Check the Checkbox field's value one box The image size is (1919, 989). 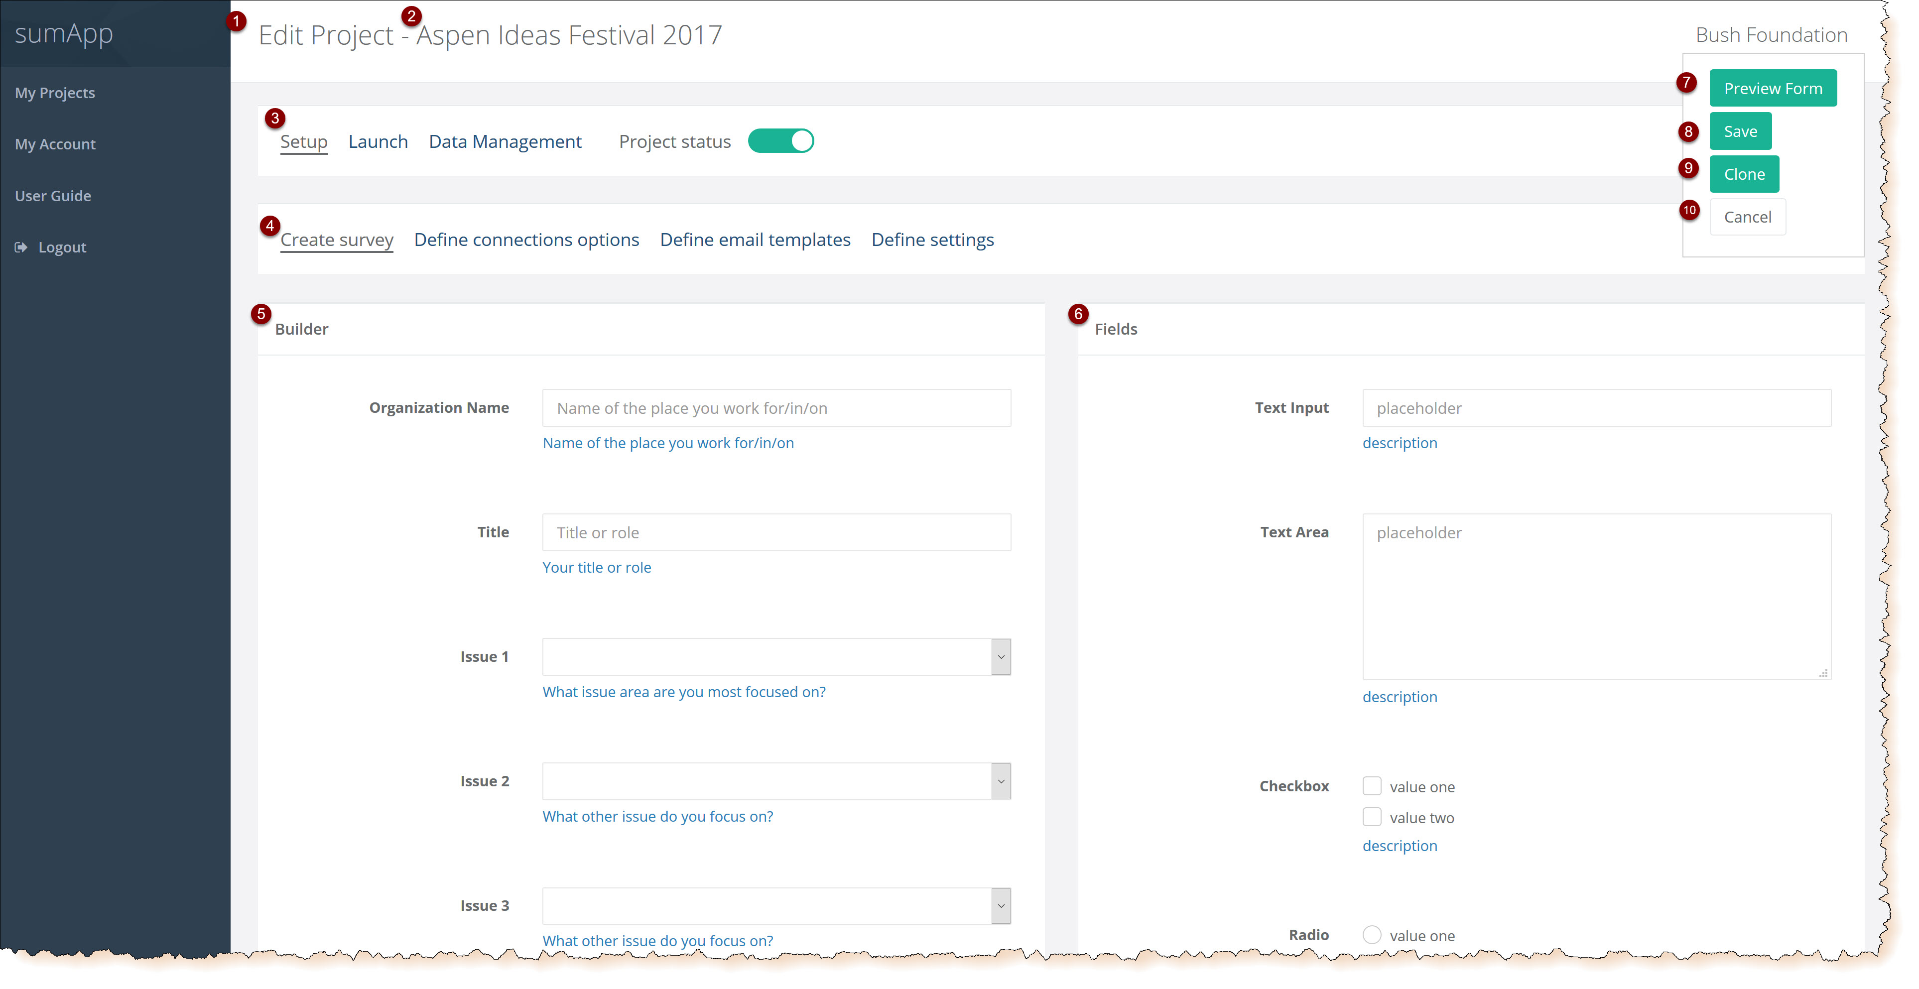pos(1372,786)
